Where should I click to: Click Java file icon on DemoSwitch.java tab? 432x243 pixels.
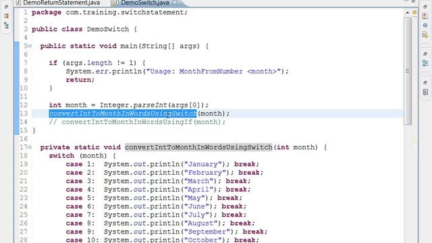pyautogui.click(x=116, y=3)
